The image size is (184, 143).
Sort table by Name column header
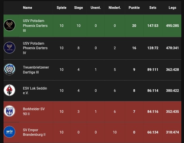(x=27, y=8)
